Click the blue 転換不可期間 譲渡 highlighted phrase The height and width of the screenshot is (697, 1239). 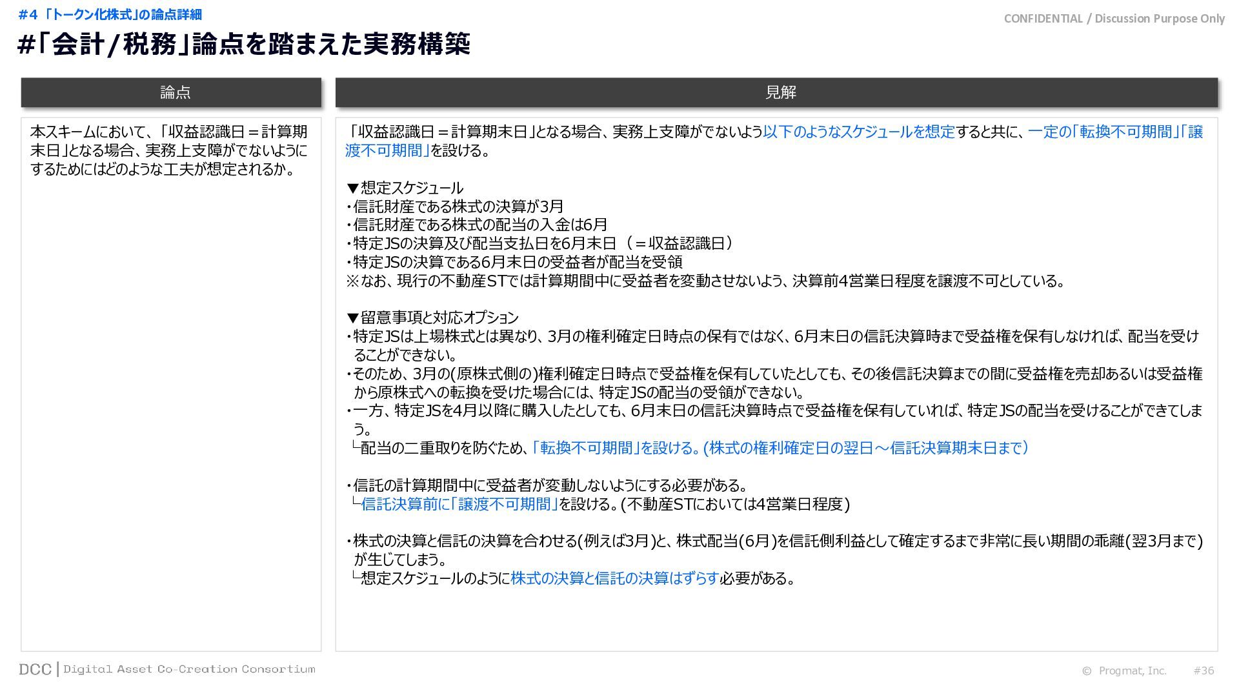tap(1115, 132)
